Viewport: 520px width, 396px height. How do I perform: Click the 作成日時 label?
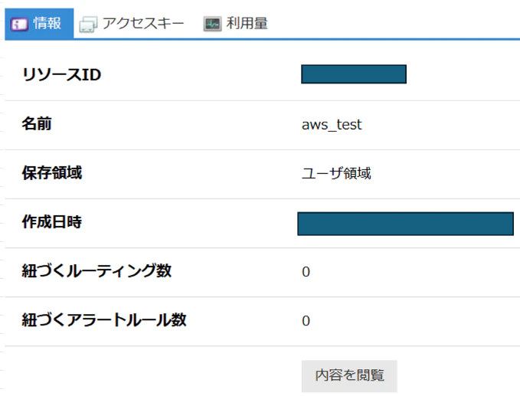52,221
